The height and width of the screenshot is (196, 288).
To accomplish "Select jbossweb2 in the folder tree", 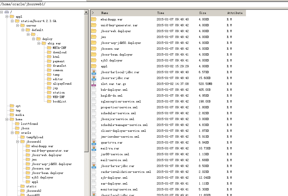I will click(x=34, y=191).
